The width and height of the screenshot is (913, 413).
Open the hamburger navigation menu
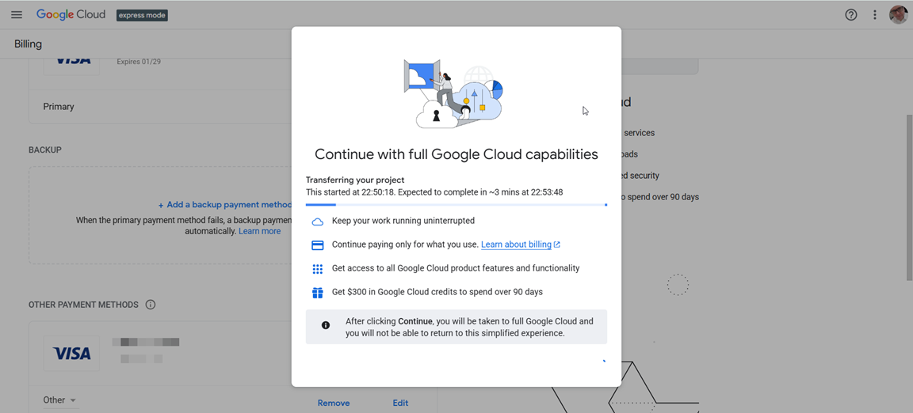(17, 14)
